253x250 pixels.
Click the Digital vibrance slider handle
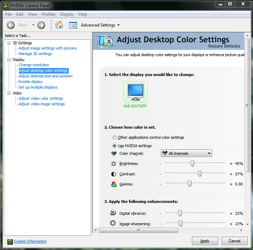point(180,213)
